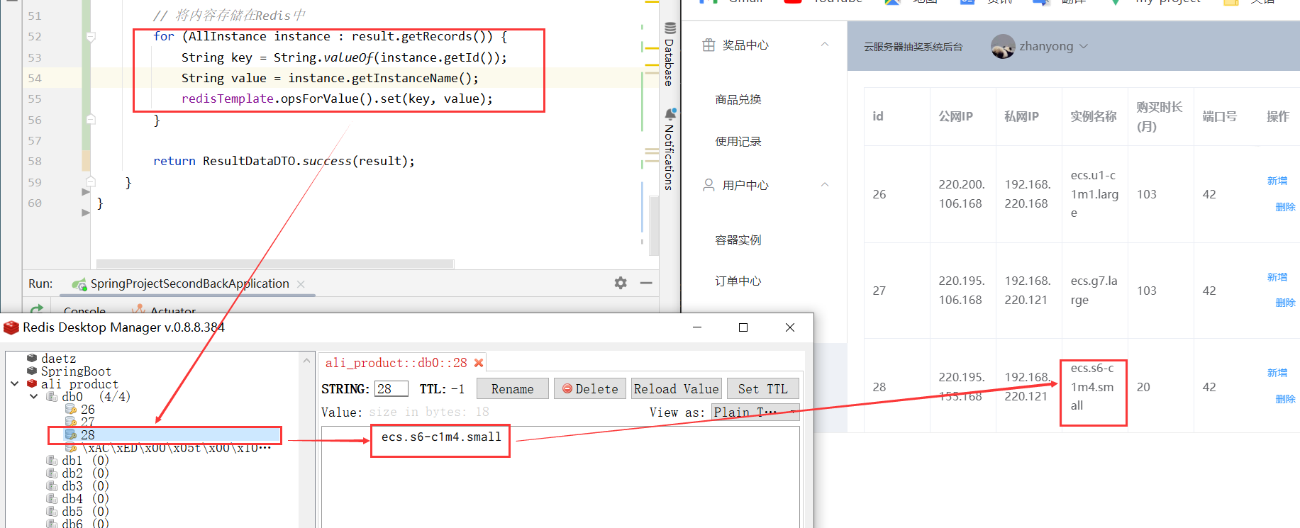Select the SpringBoot connection icon
Image resolution: width=1300 pixels, height=528 pixels.
tap(32, 371)
